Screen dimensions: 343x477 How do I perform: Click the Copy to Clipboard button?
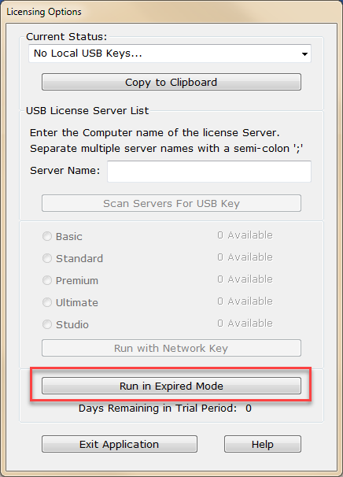click(171, 82)
